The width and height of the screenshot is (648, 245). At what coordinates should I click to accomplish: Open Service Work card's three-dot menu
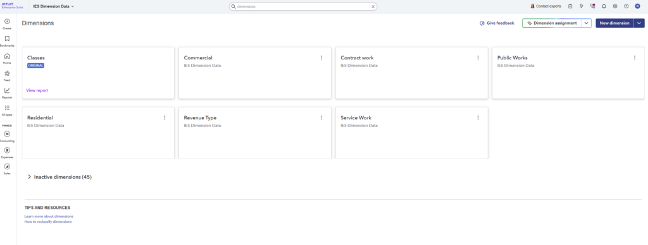click(478, 117)
